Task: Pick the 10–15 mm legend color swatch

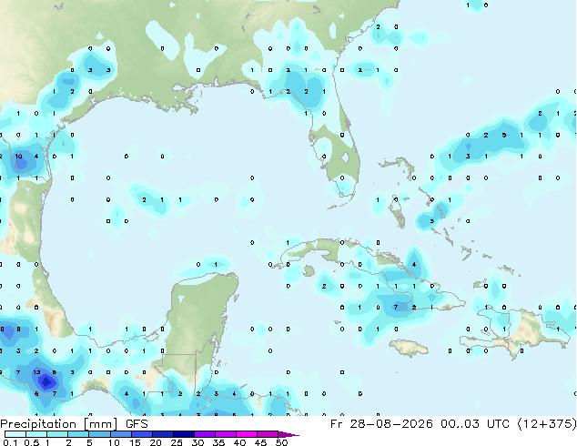Action: pyautogui.click(x=120, y=434)
